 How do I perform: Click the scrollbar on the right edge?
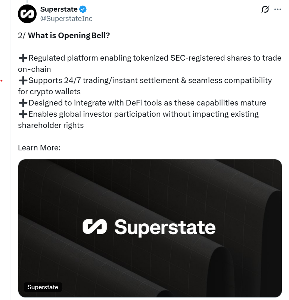(x=287, y=150)
